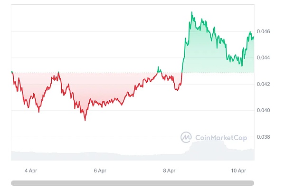Click the 10 Apr date label

pos(238,170)
